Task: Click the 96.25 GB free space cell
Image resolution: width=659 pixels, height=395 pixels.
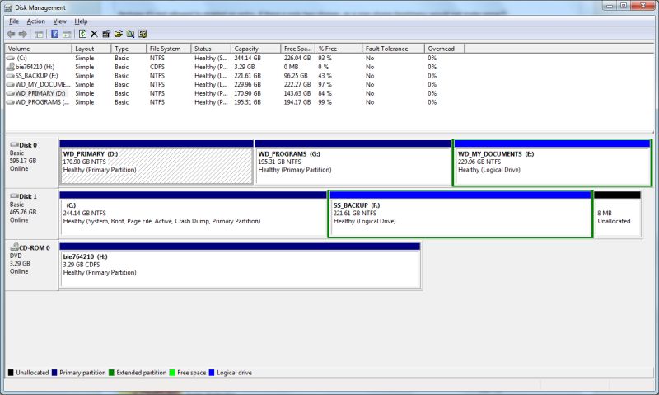Action: (x=296, y=76)
